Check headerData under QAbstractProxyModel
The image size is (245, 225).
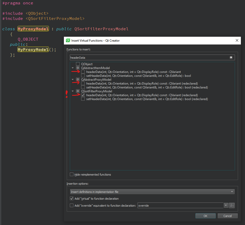83,83
